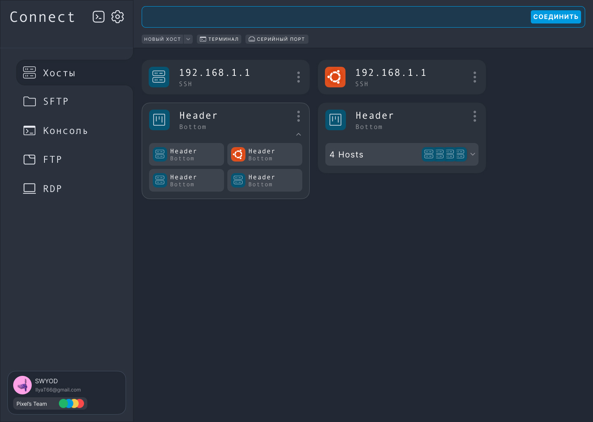
Task: Open the three-dot menu on the first SSH host card
Action: pos(299,77)
